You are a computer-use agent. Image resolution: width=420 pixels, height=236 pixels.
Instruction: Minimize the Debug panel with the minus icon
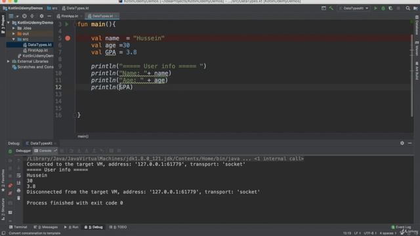click(x=409, y=143)
